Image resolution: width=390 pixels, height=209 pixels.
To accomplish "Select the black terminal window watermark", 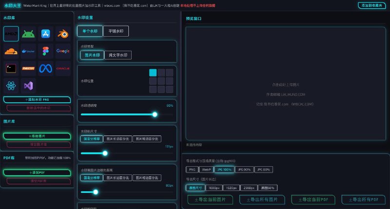I will point(11,68).
